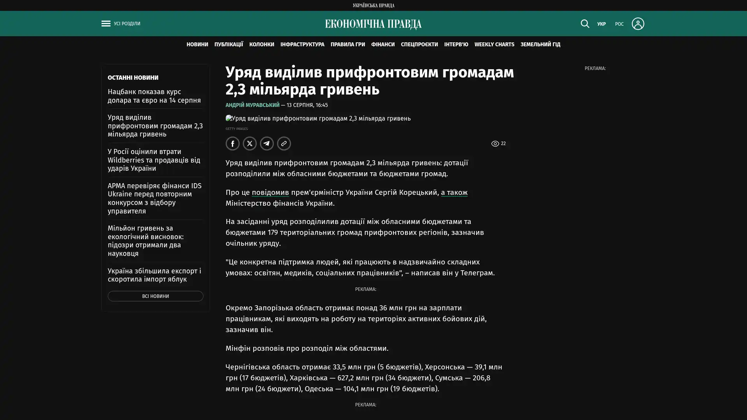Click the Останні новини heading
Image resolution: width=747 pixels, height=420 pixels.
pos(133,78)
